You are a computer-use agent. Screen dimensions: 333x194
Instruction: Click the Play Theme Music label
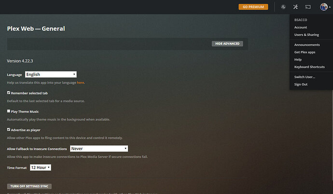(25, 111)
